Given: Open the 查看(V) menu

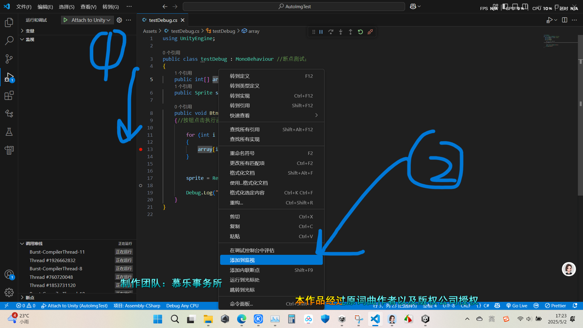Looking at the screenshot, I should click(88, 6).
